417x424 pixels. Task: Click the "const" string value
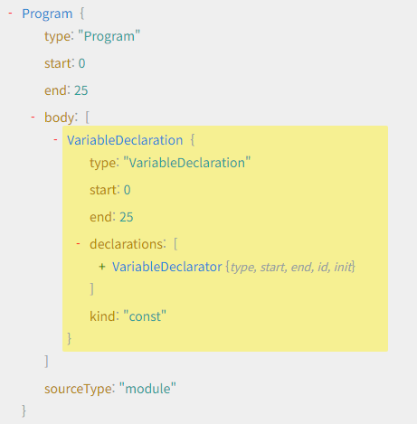(x=145, y=316)
